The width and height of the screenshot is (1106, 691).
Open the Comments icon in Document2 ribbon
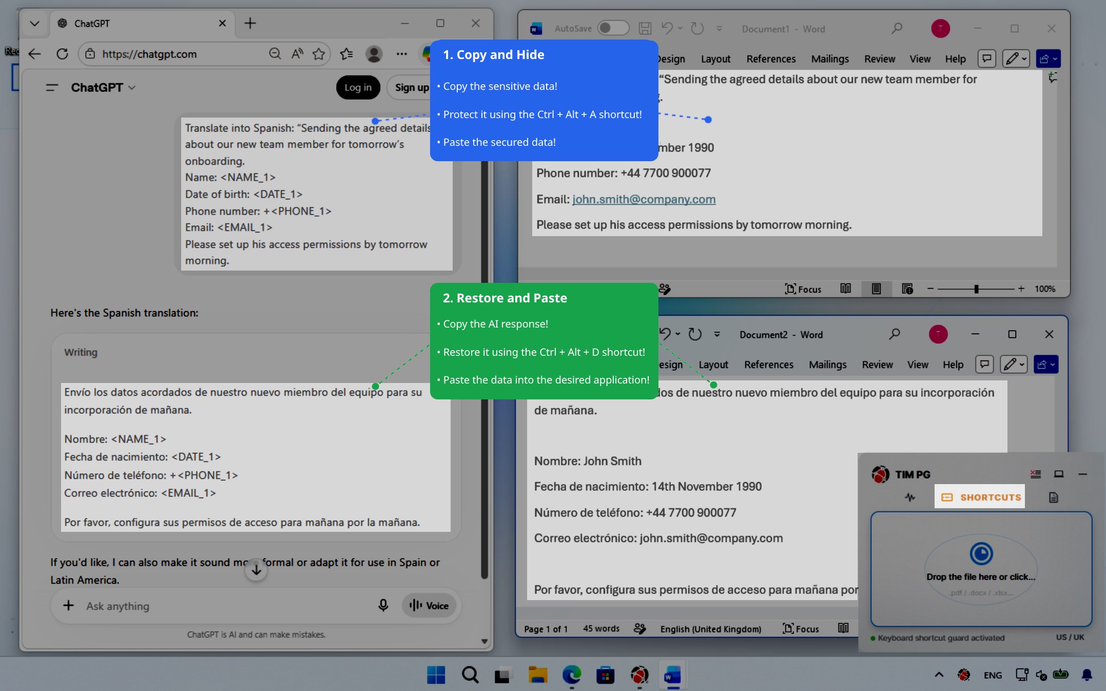[984, 364]
